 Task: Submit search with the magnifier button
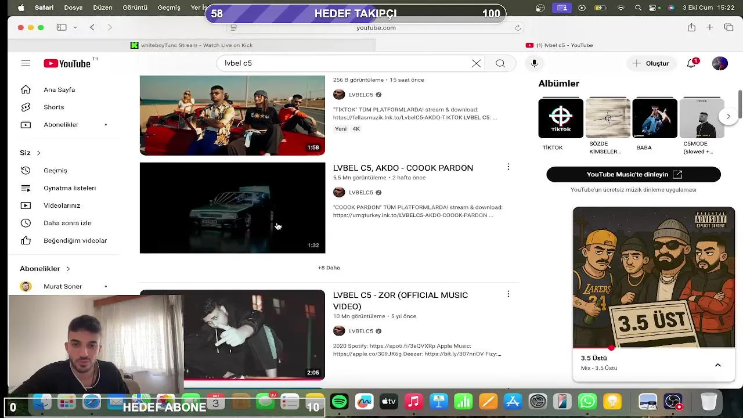500,63
